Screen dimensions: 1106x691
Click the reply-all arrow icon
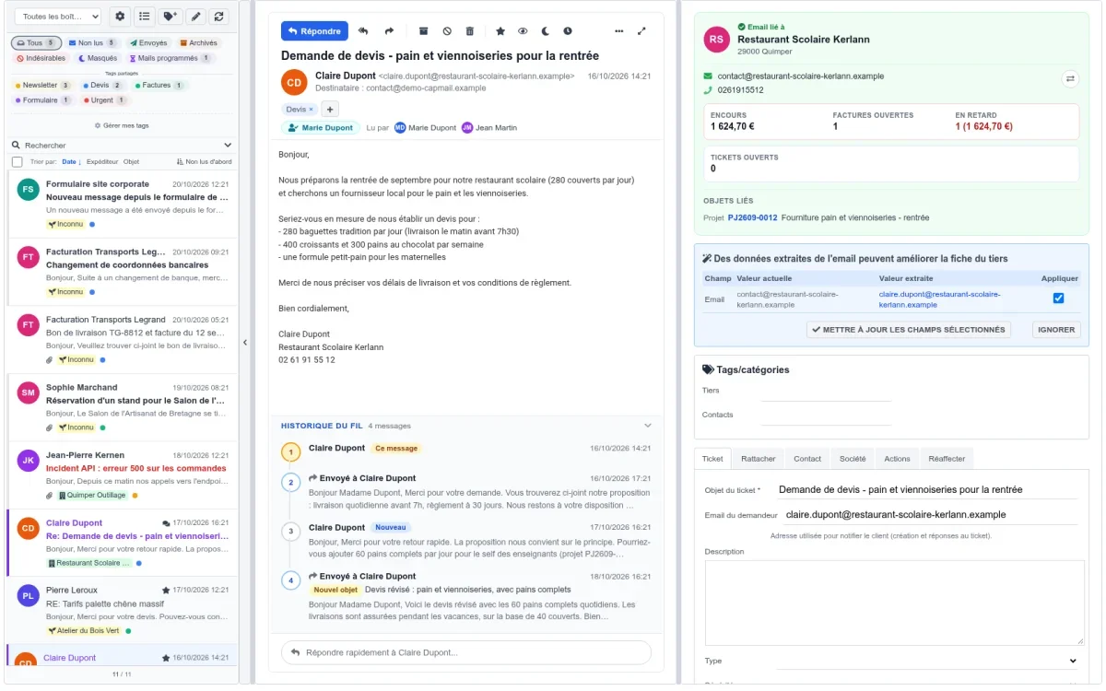(363, 31)
